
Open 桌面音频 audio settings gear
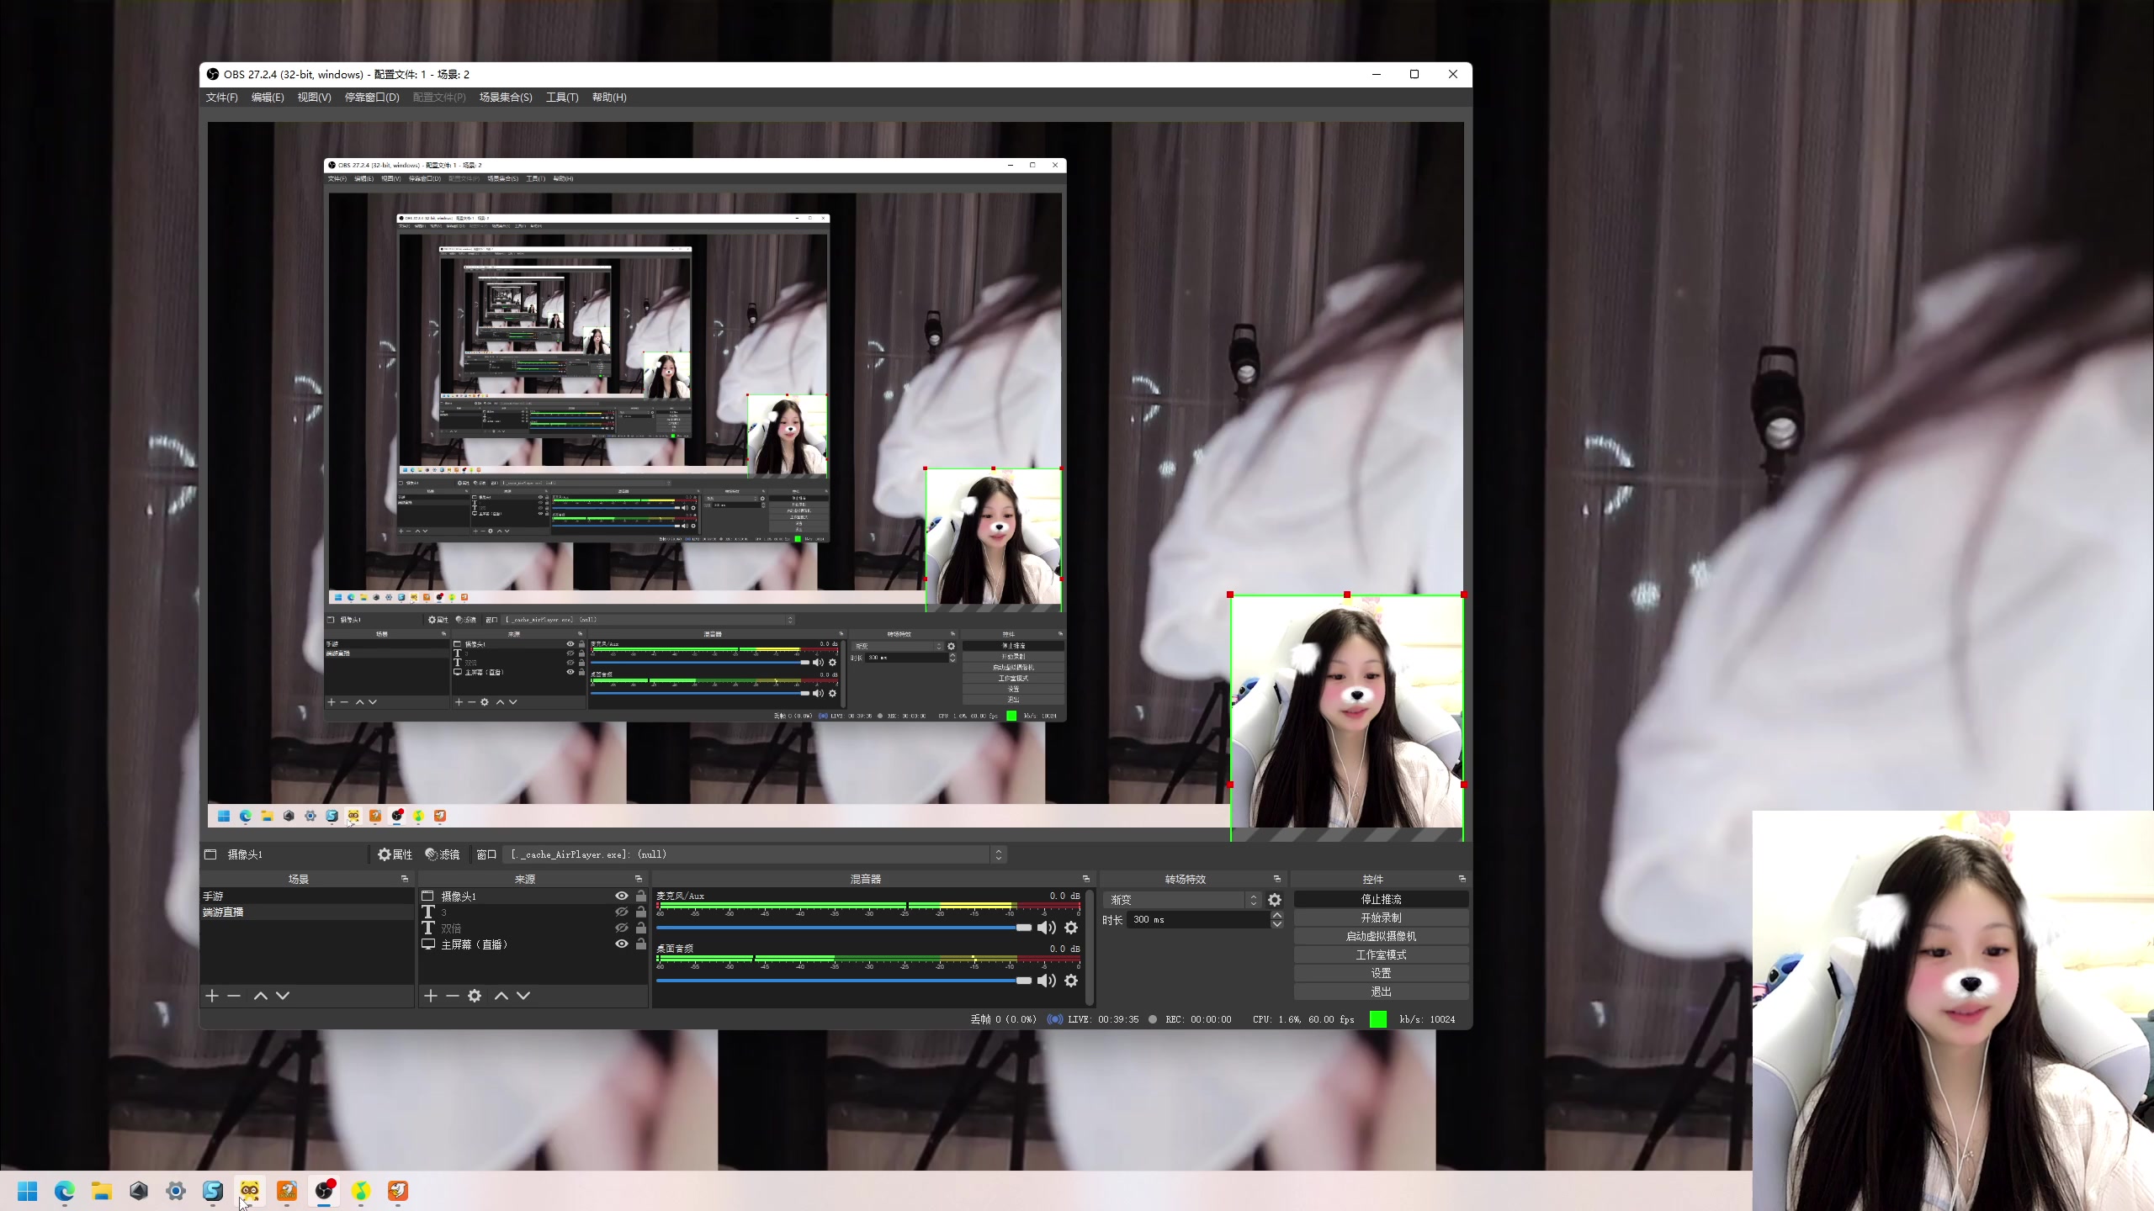click(x=1071, y=981)
